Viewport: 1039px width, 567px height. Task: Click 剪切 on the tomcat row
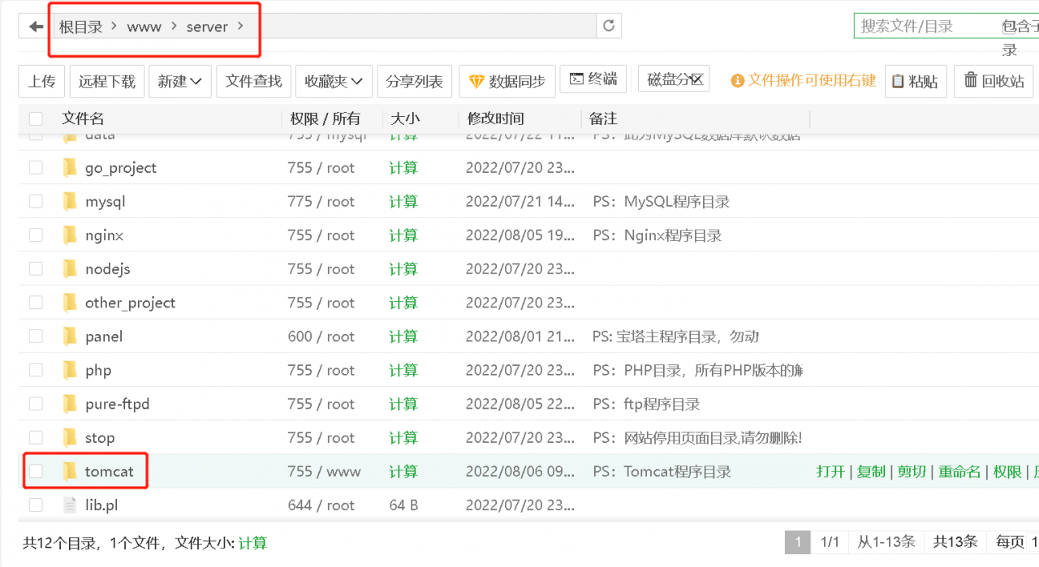(912, 471)
